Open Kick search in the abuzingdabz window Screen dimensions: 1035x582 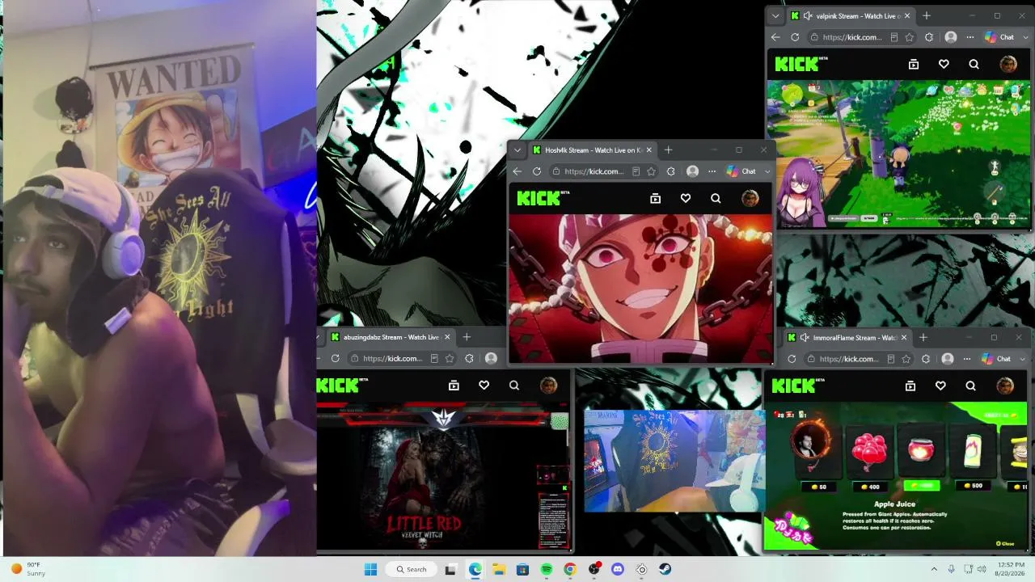[x=514, y=386]
